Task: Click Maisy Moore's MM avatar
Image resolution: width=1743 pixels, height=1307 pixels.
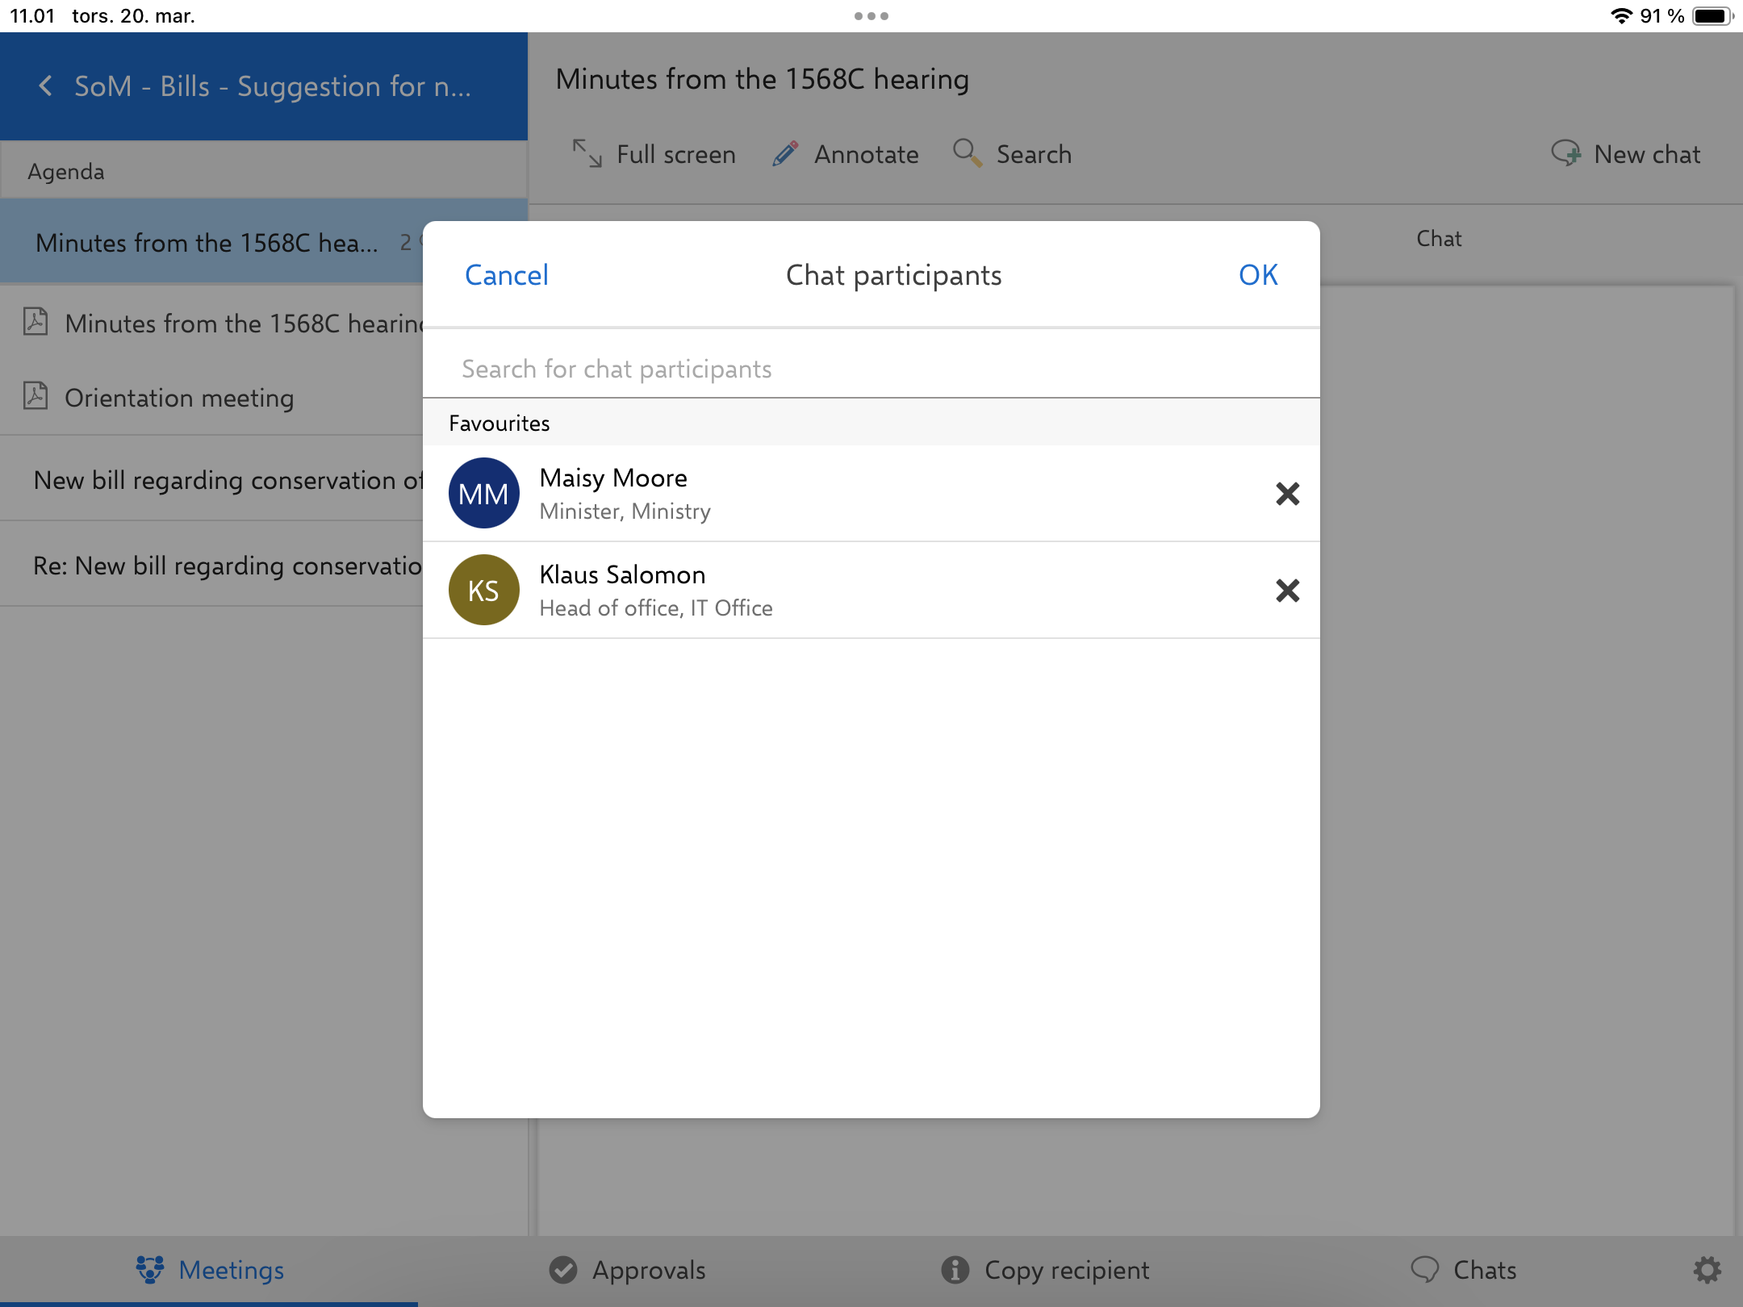Action: click(x=483, y=493)
